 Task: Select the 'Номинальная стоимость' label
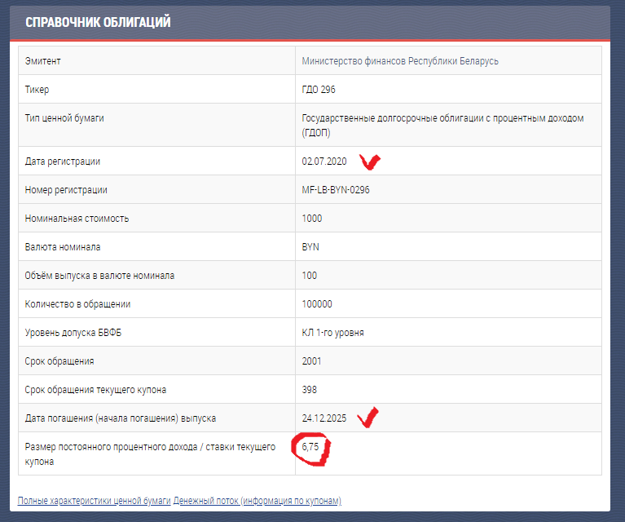(x=77, y=219)
